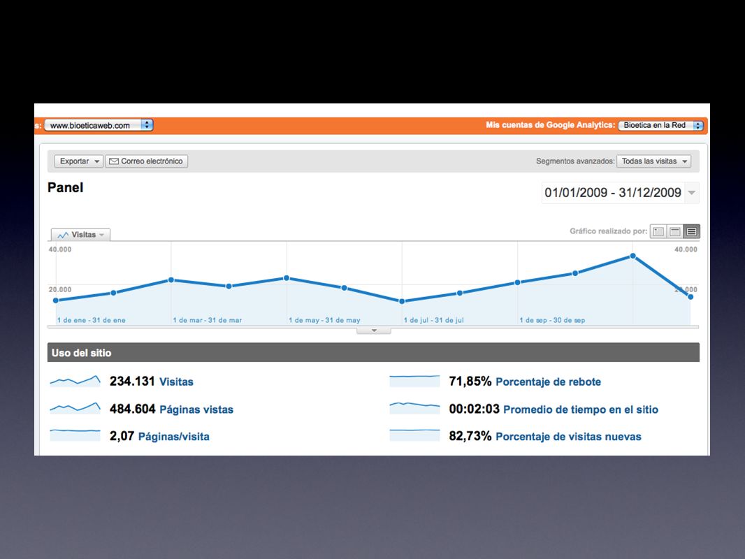Click the Visitas sparkline thumbnail

(75, 381)
